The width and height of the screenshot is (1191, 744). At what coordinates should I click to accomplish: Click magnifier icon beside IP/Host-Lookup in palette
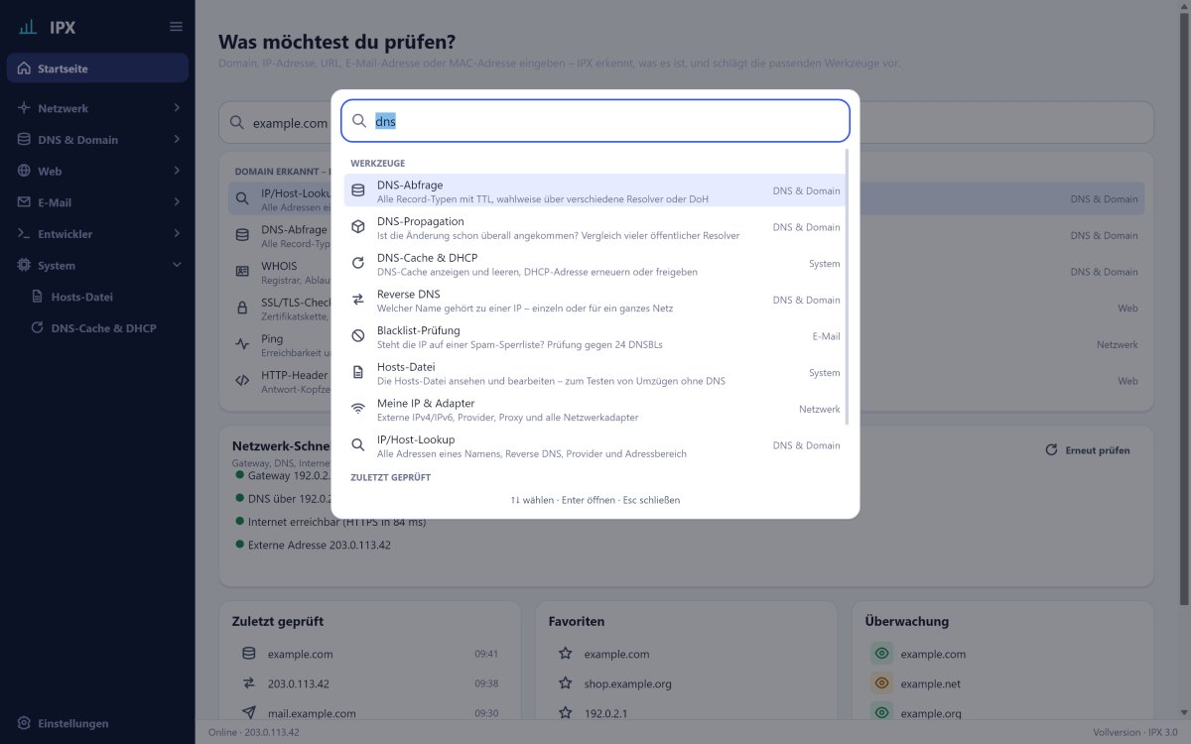pos(358,445)
